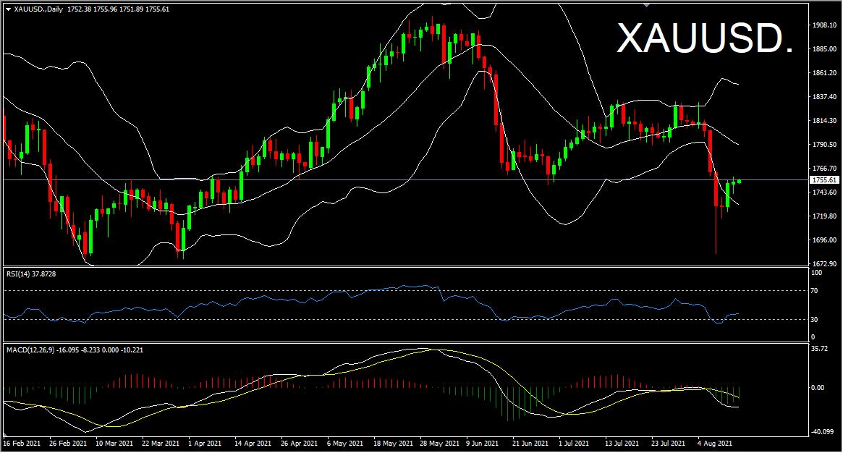Click the 16 Feb 2021 date label

pyautogui.click(x=22, y=442)
